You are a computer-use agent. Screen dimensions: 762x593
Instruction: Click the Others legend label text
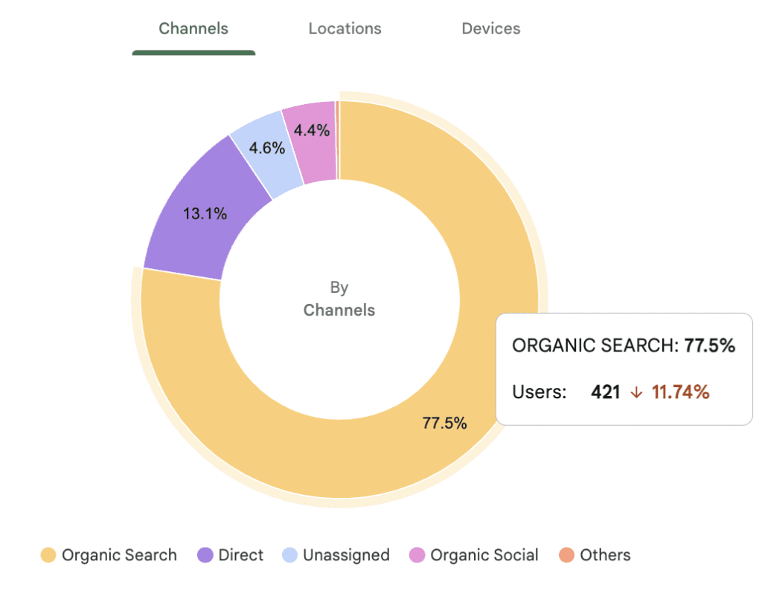(x=605, y=555)
